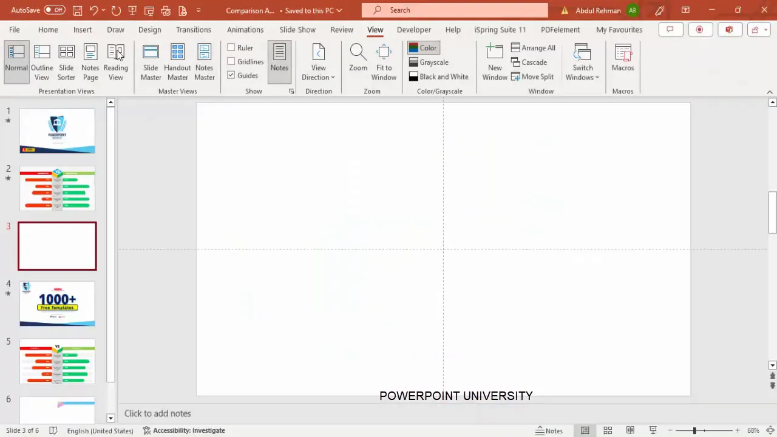
Task: Start slide show from beginning icon
Action: point(132,10)
